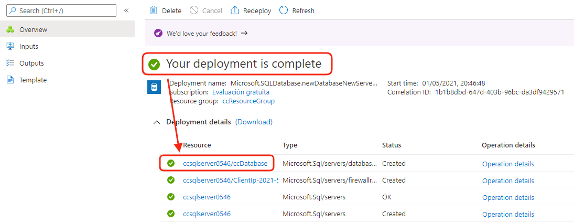Click the Outputs checklist icon

(10, 63)
